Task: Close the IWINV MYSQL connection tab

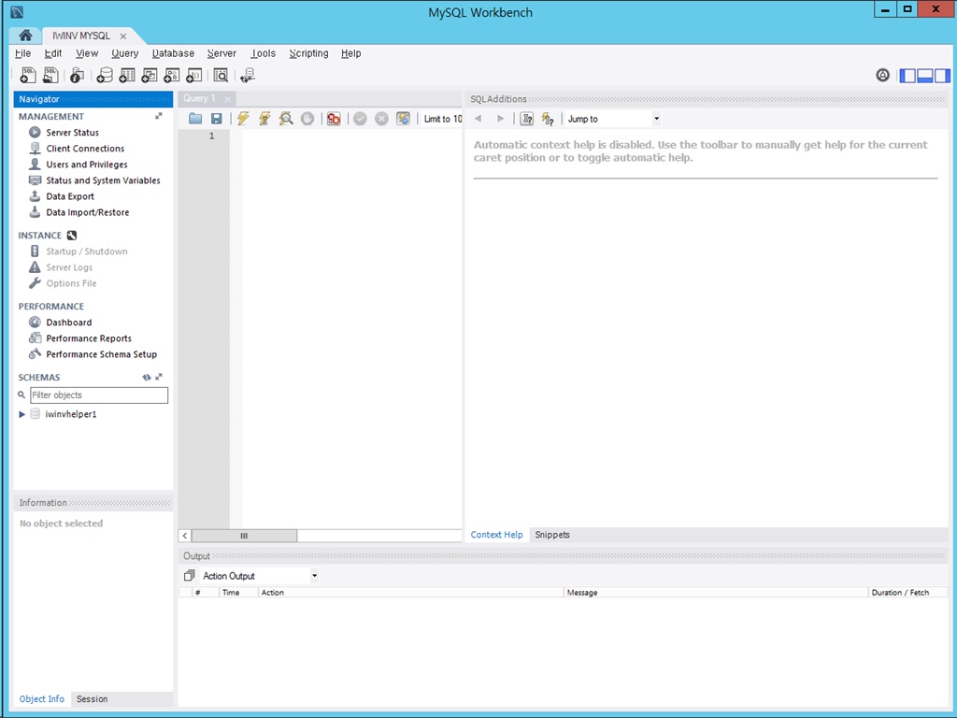Action: [x=123, y=36]
